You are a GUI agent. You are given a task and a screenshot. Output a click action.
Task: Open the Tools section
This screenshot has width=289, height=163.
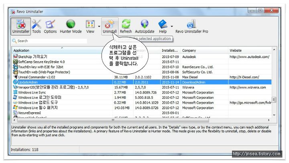coord(36,26)
